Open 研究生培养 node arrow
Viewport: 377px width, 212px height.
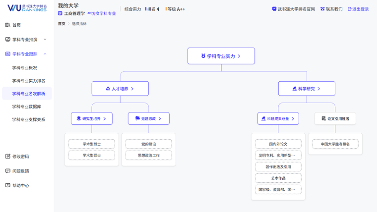[x=105, y=118]
